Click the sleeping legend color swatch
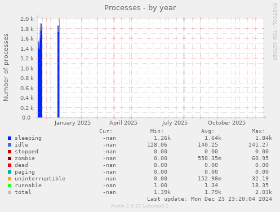This screenshot has width=280, height=212. tap(10, 138)
